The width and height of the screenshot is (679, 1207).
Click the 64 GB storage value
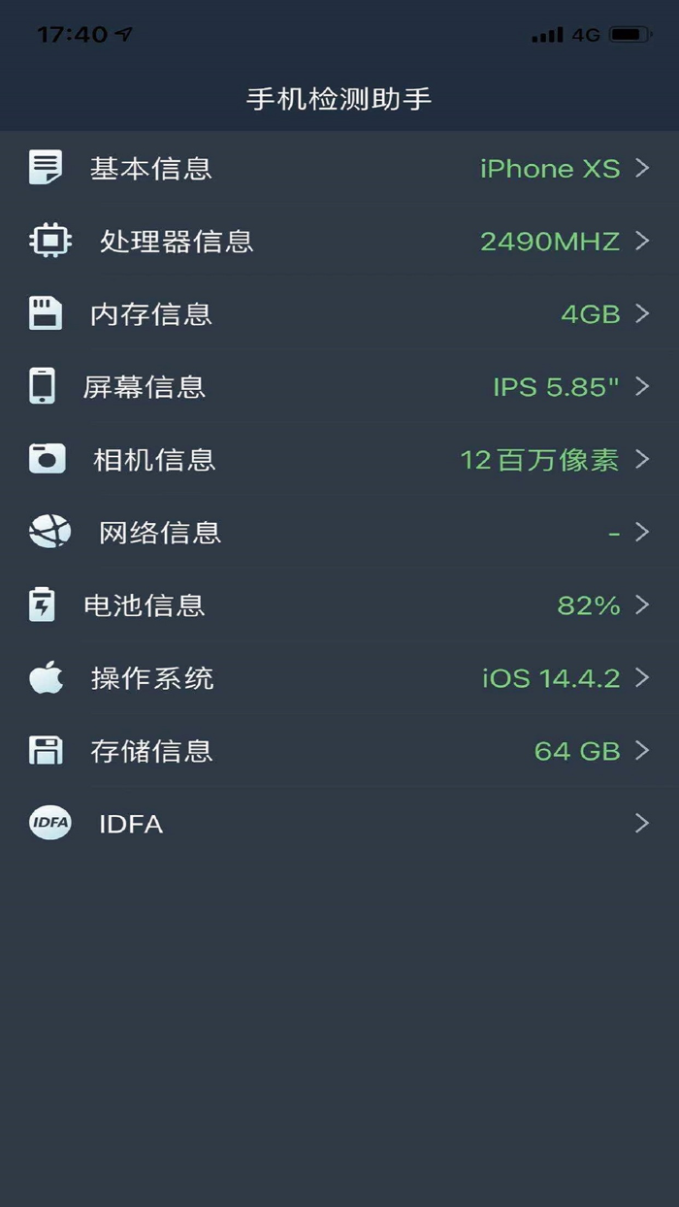576,750
